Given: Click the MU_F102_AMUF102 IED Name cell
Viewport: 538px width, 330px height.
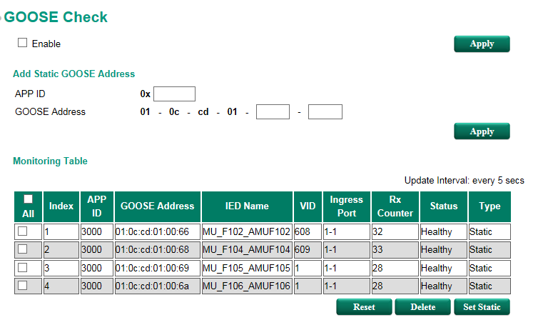Looking at the screenshot, I should [247, 231].
